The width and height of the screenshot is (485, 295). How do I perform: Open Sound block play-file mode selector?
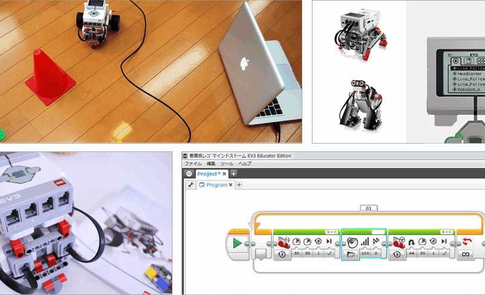point(351,255)
